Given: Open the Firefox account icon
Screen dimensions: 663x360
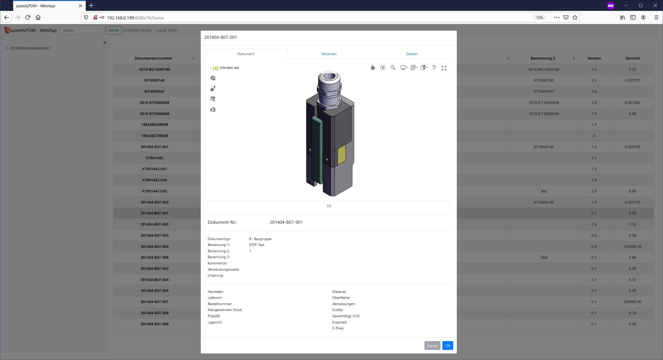Looking at the screenshot, I should click(643, 17).
